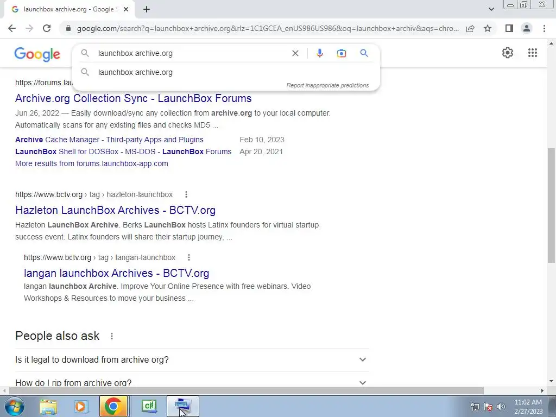Click the horizontal scrollbar thumb
The height and width of the screenshot is (417, 556).
point(246,390)
